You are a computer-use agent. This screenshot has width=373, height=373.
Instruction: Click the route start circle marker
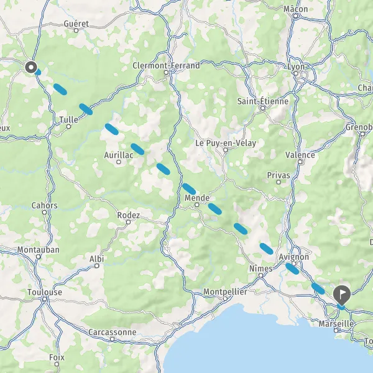click(x=31, y=67)
